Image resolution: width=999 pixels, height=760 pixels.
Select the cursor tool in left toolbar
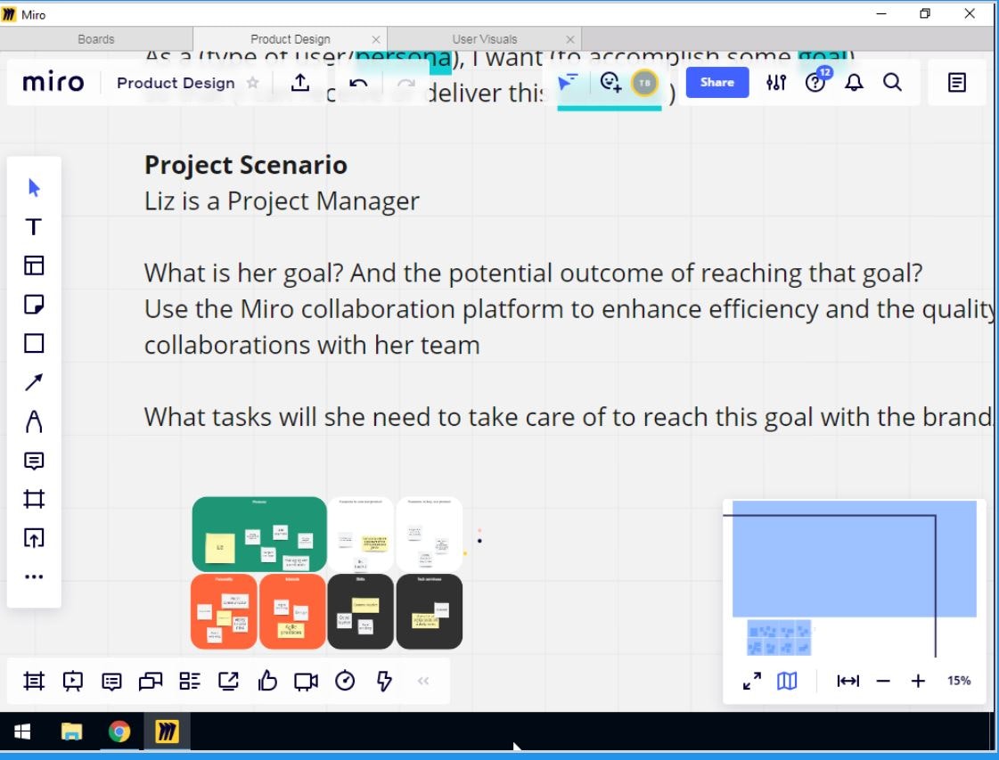click(35, 188)
